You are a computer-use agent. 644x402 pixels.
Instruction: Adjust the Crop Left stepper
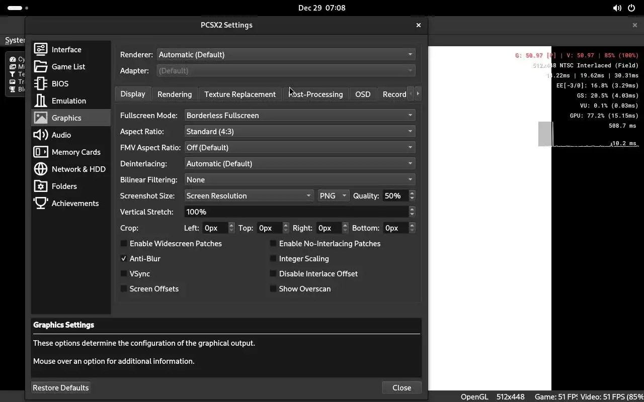point(231,228)
